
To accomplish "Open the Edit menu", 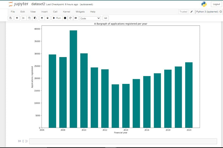I will point(23,12).
